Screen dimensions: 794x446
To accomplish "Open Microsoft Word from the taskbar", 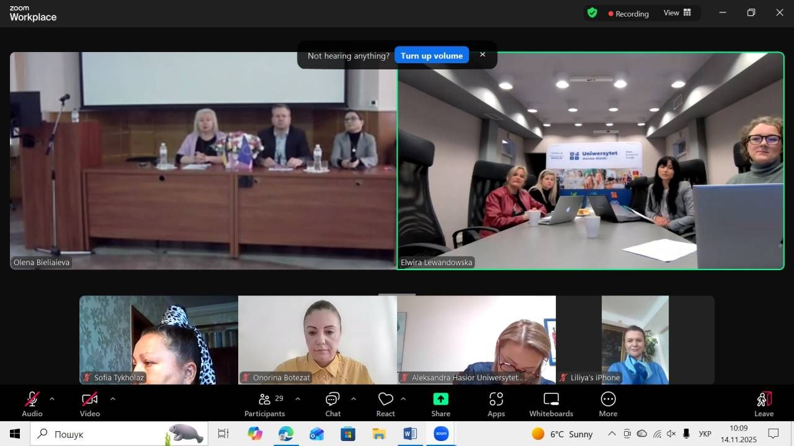I will click(x=410, y=434).
